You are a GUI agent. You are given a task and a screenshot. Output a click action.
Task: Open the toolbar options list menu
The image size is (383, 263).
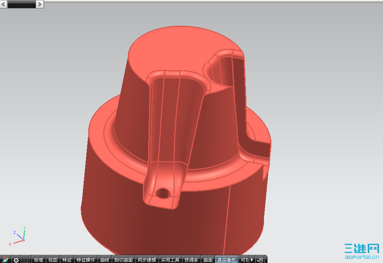(260, 260)
